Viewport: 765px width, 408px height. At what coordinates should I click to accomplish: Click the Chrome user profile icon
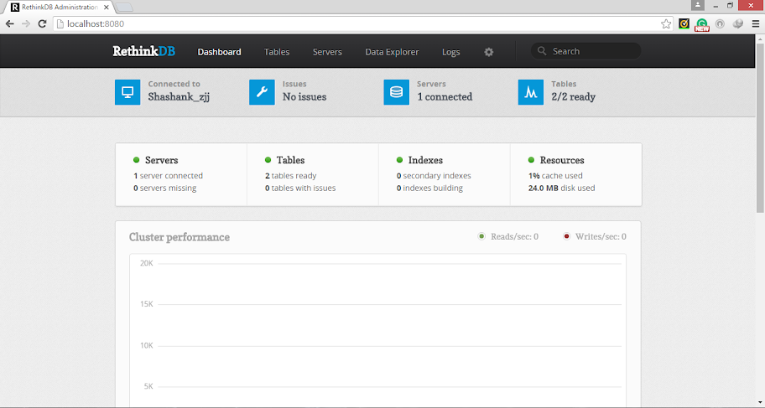(x=698, y=5)
